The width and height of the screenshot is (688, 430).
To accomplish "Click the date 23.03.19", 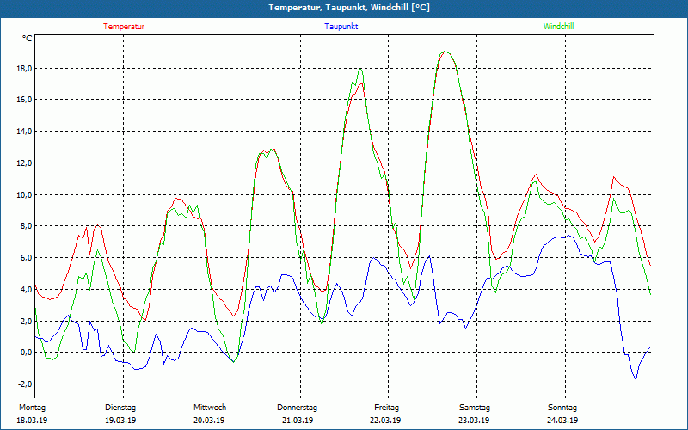I will [474, 421].
